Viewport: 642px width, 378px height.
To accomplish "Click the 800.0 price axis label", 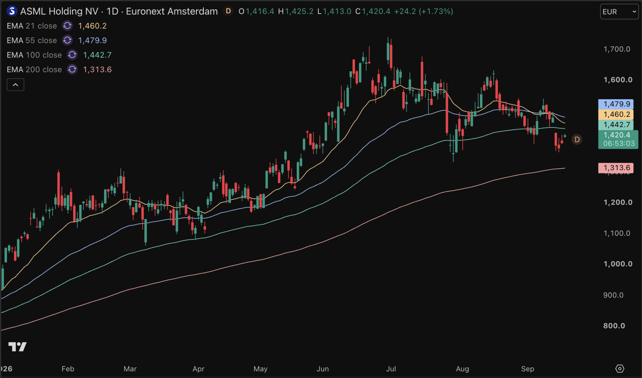I will click(614, 326).
